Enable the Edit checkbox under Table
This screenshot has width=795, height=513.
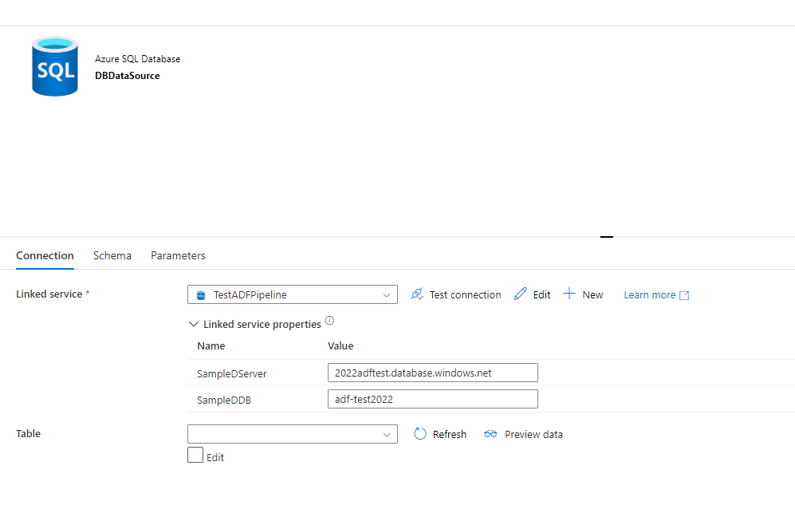coord(195,456)
